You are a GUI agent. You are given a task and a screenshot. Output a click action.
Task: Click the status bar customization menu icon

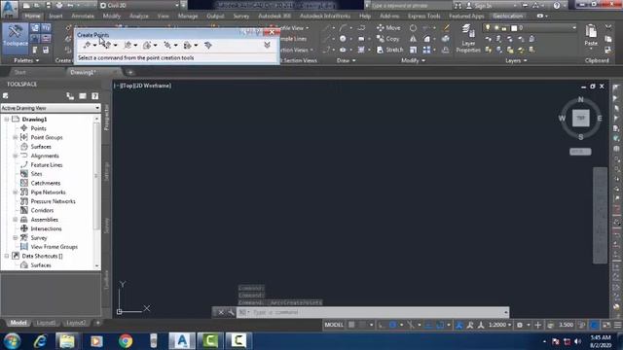(x=617, y=325)
